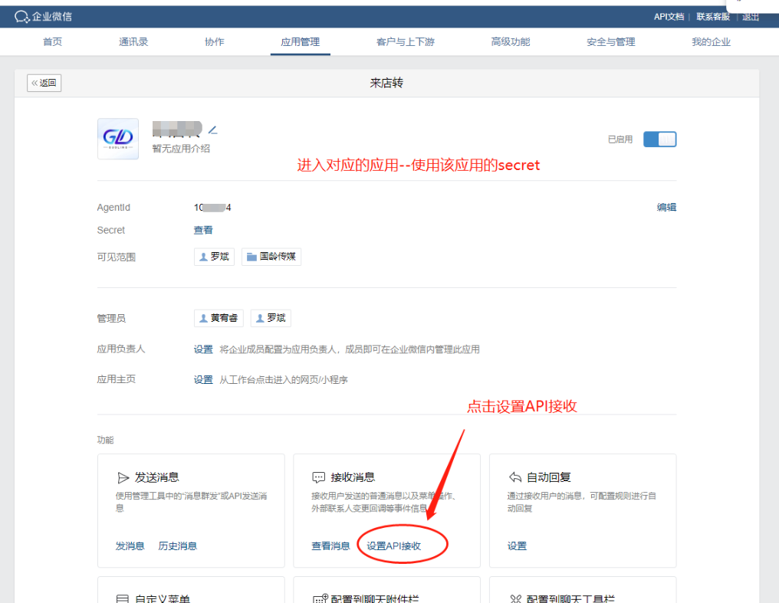Open the 客户与上下游 navigation tab

pos(405,42)
